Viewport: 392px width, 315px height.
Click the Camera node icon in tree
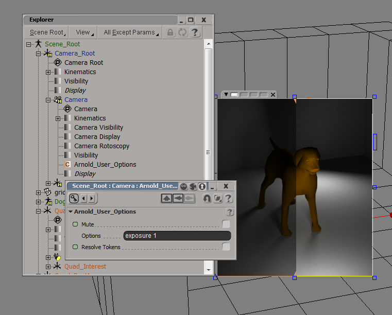[x=58, y=100]
